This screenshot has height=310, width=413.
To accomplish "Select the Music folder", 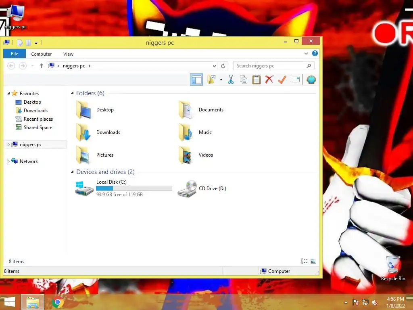I will [x=195, y=132].
